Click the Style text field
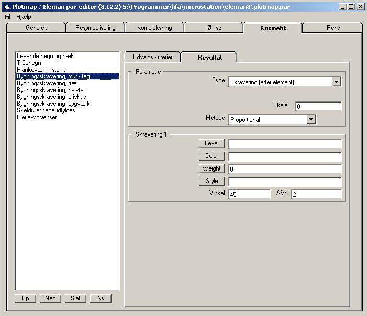The height and width of the screenshot is (316, 367). [x=285, y=182]
